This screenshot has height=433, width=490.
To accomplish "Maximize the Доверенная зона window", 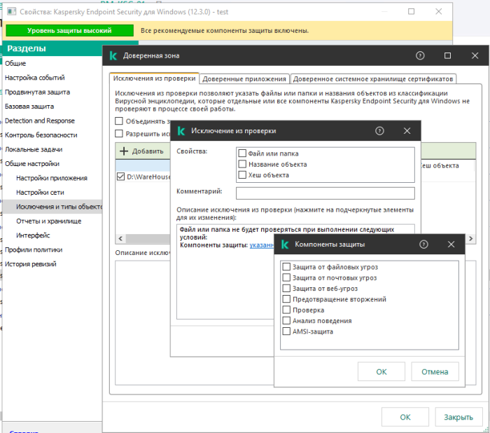I will [x=448, y=56].
